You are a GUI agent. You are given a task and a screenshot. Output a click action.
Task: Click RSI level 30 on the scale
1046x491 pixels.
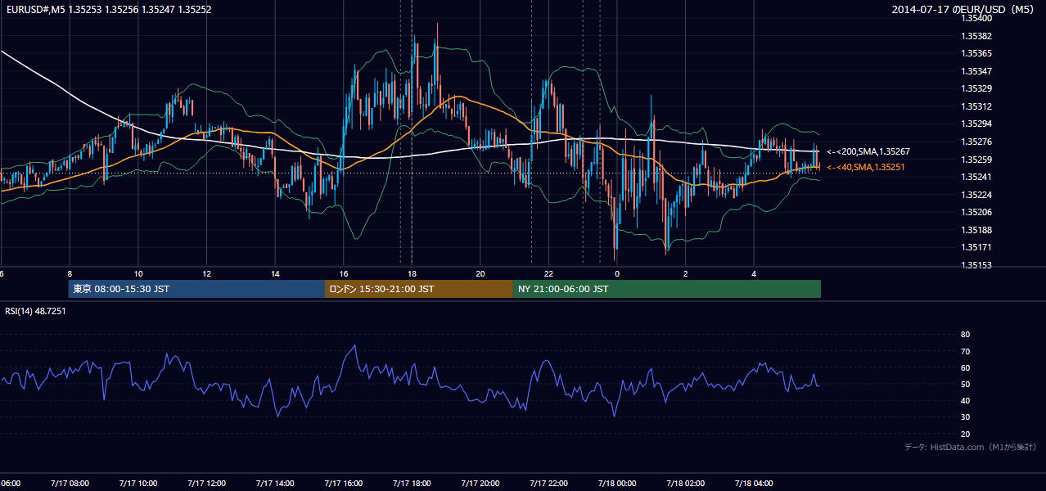pos(966,417)
